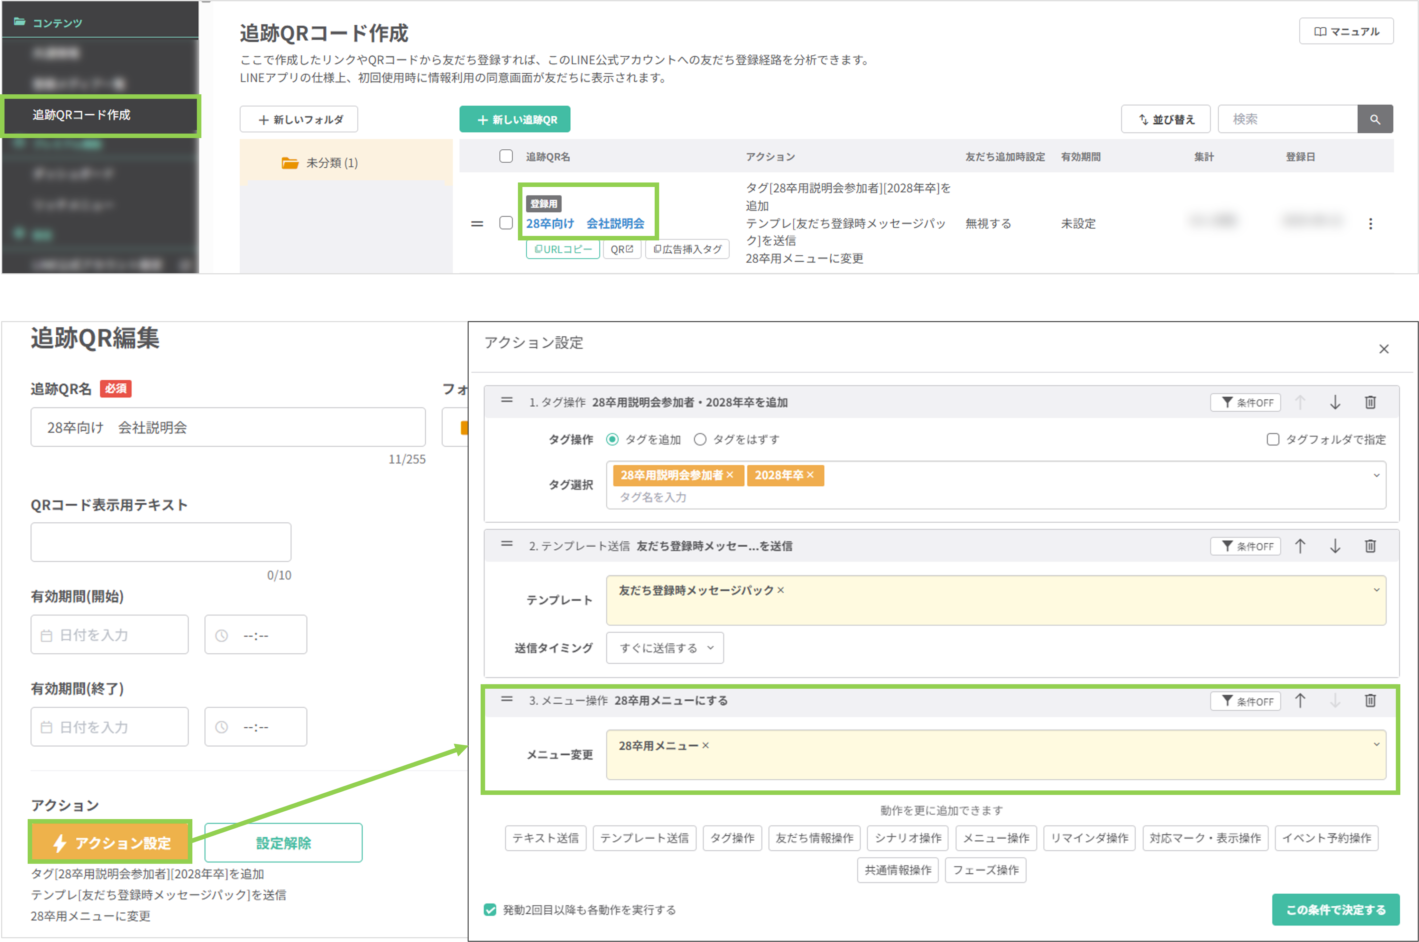Move テンプレート送信 action up with arrow icon
This screenshot has width=1419, height=942.
1301,546
